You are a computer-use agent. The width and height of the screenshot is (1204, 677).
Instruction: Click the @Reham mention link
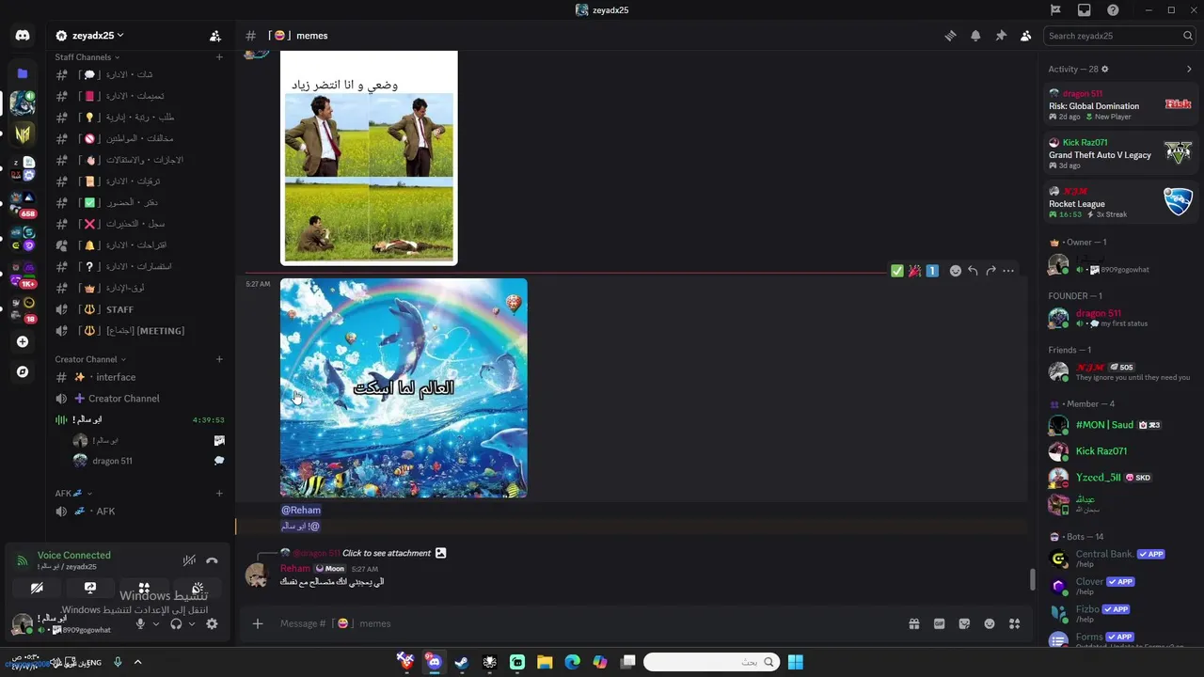pyautogui.click(x=301, y=511)
